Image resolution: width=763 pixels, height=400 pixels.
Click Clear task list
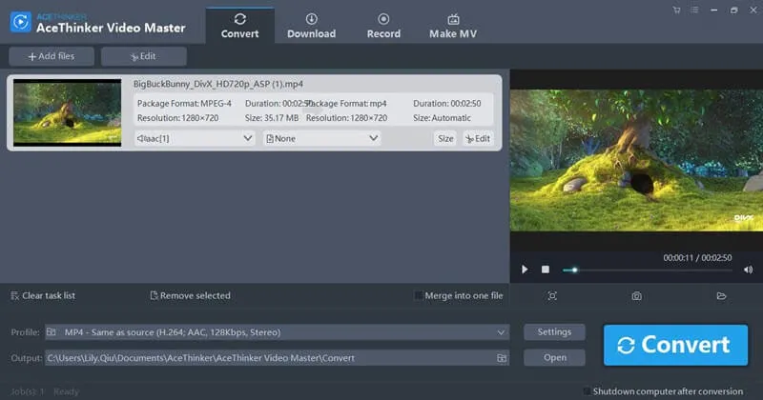pyautogui.click(x=42, y=295)
